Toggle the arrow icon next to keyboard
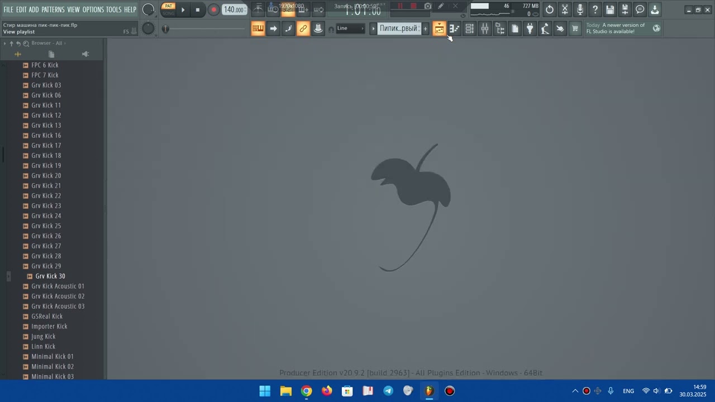Screen dimensions: 715x402 [273, 28]
